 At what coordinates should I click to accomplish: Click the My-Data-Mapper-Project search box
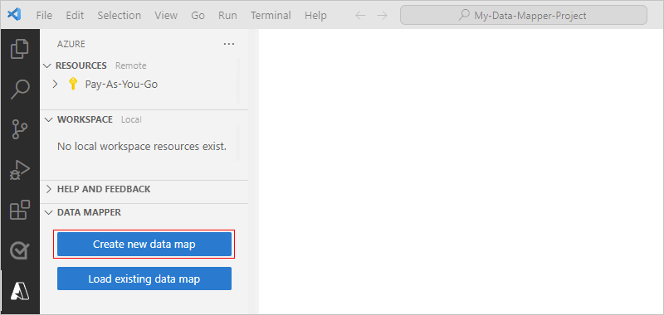coord(524,16)
